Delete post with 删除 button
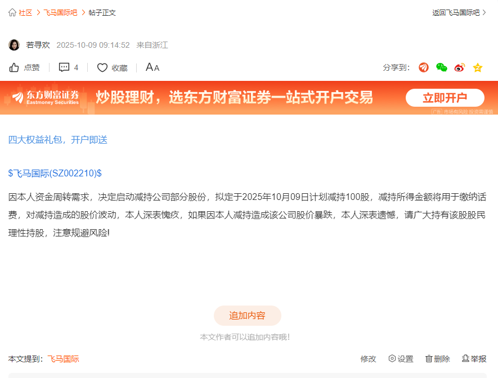 click(x=438, y=359)
